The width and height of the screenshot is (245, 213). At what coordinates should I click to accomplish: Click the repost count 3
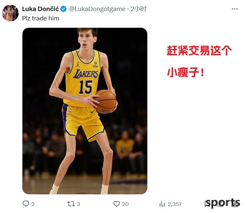click(x=79, y=204)
